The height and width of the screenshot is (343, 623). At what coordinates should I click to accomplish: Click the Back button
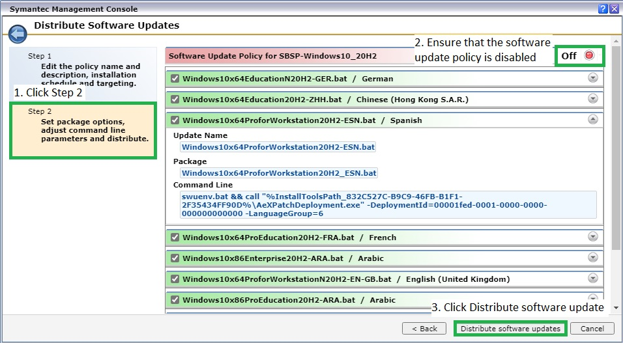[424, 328]
